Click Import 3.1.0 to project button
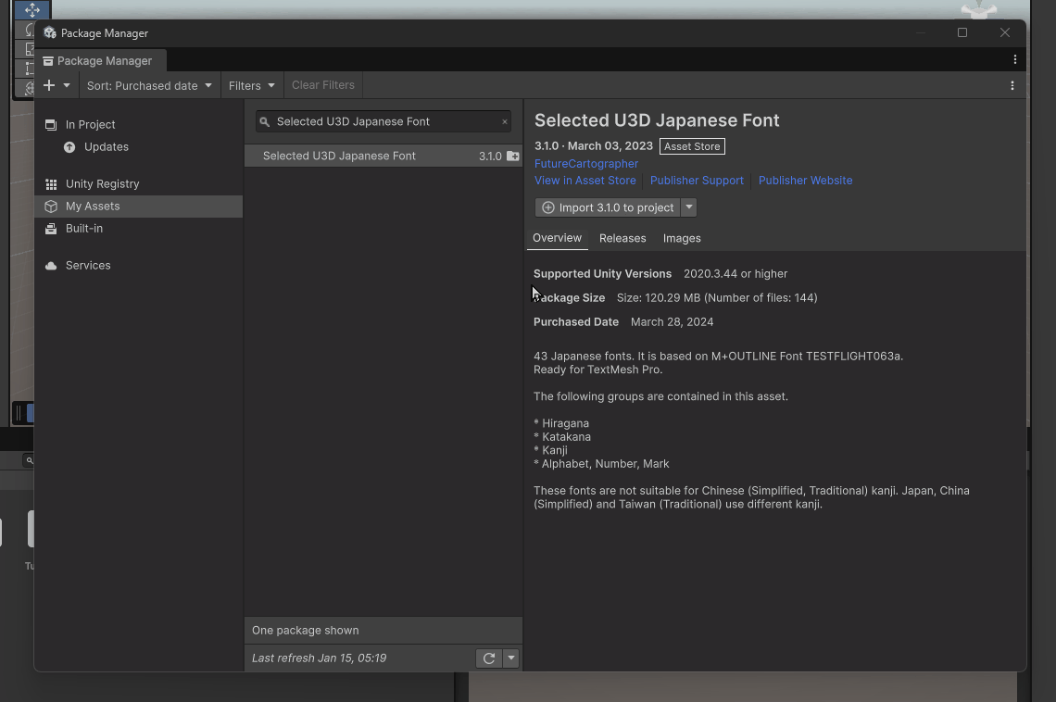Image resolution: width=1056 pixels, height=702 pixels. [609, 207]
